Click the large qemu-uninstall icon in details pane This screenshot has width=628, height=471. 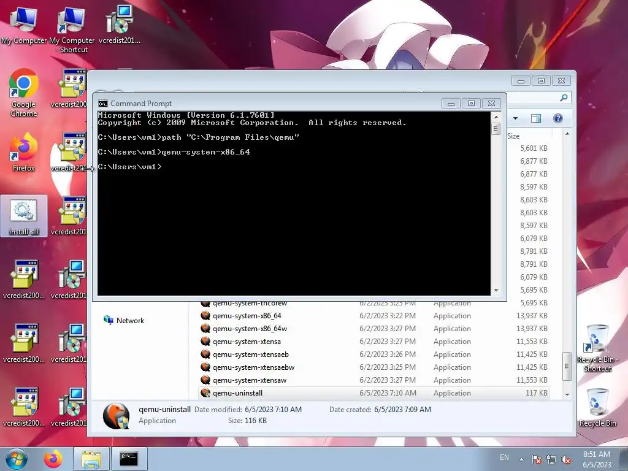coord(116,416)
